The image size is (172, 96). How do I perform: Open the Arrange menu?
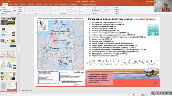[x=96, y=9]
